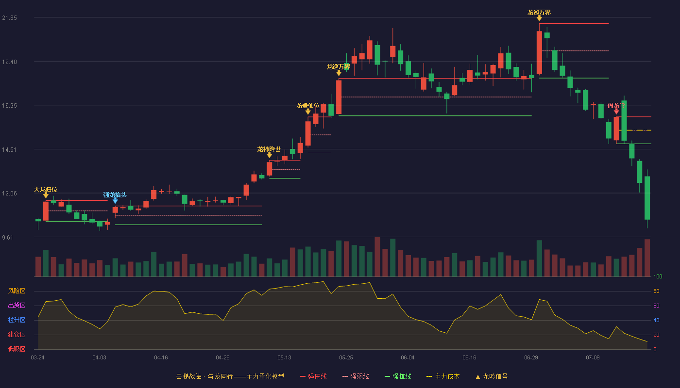Click the 拉升区 zone label
Screen dimensions: 680x388
click(17, 320)
